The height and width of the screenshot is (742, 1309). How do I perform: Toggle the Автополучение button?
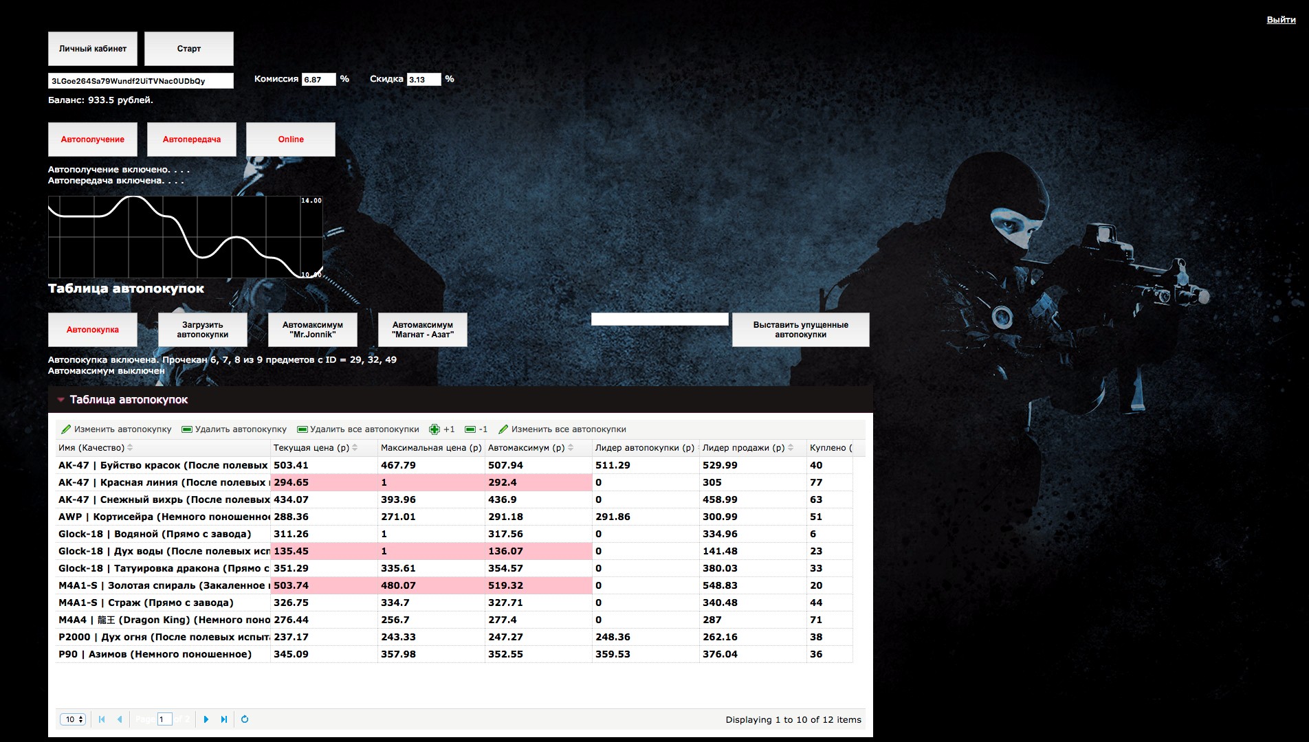point(93,139)
